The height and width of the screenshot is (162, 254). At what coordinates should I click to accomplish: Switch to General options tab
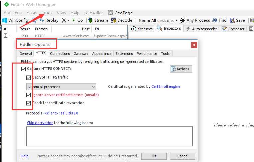26,54
